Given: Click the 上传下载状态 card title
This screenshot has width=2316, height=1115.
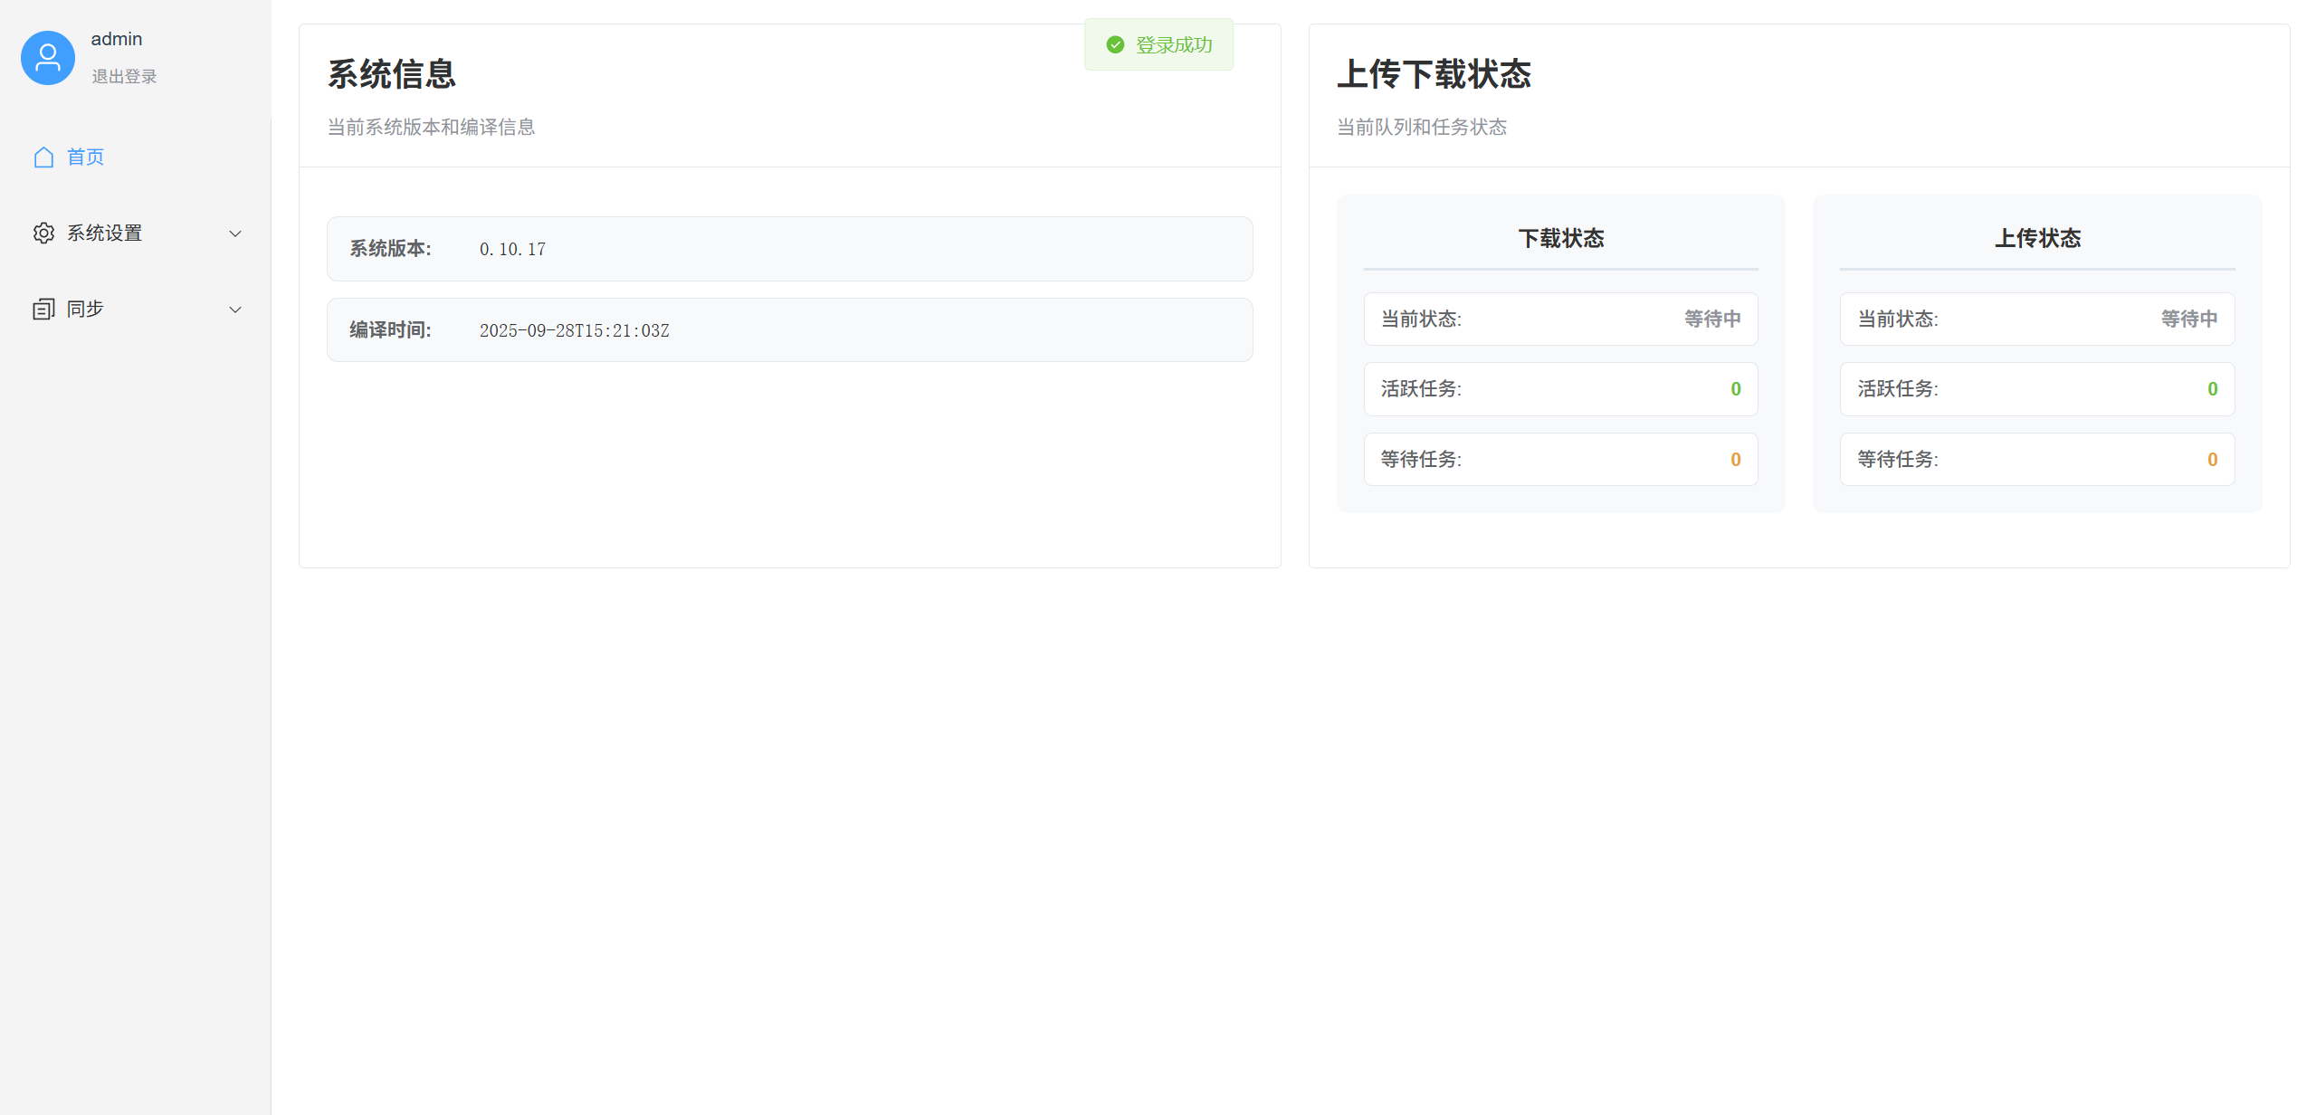Looking at the screenshot, I should (x=1434, y=74).
